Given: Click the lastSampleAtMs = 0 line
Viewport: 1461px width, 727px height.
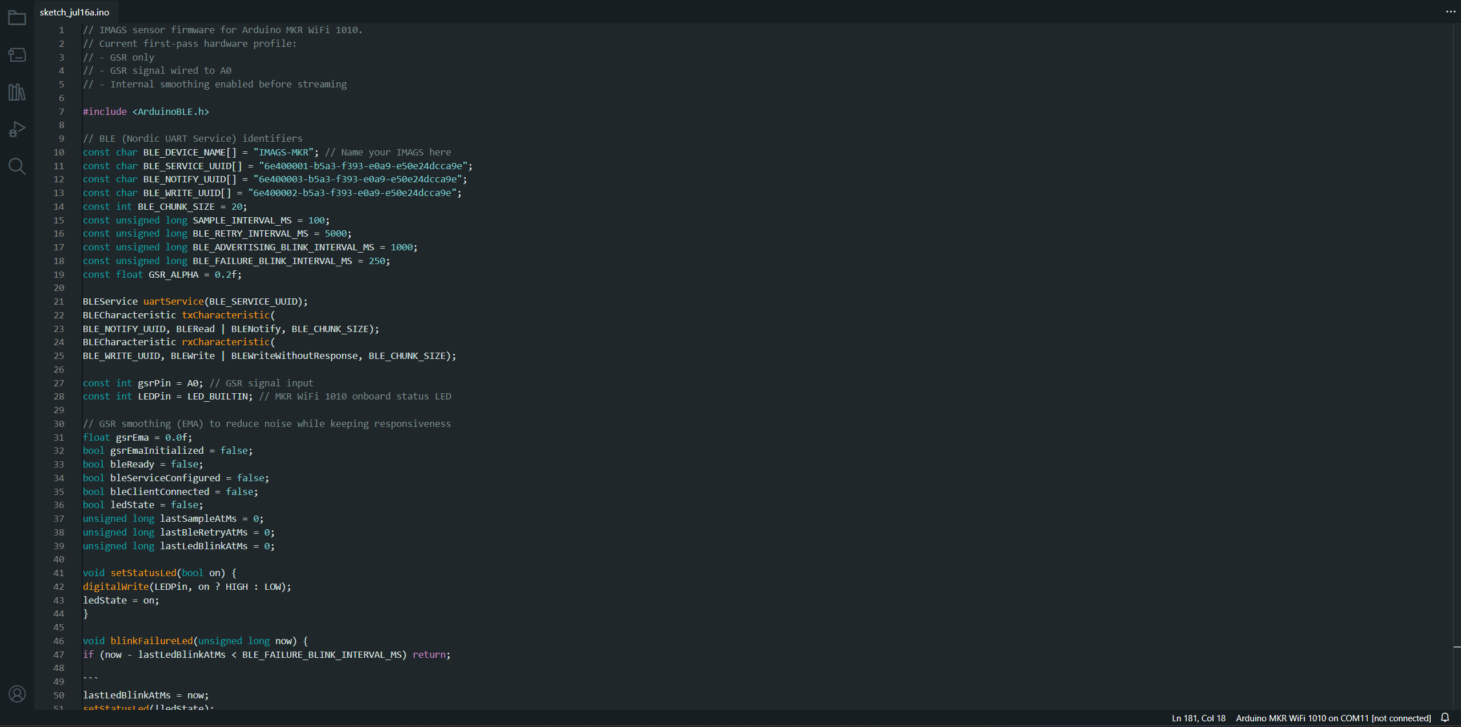Looking at the screenshot, I should point(173,518).
